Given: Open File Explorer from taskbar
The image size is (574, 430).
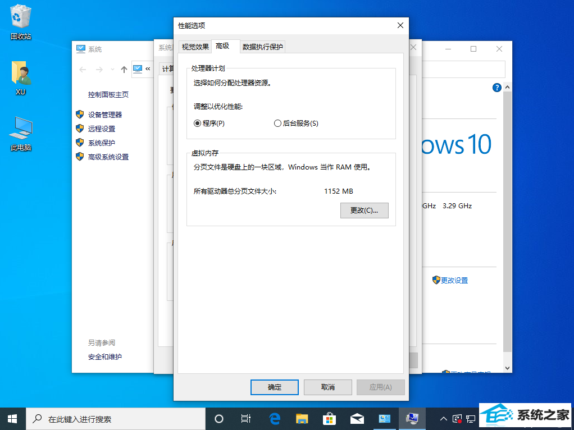Looking at the screenshot, I should (302, 419).
